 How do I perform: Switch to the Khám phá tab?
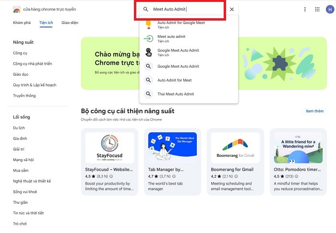22,23
